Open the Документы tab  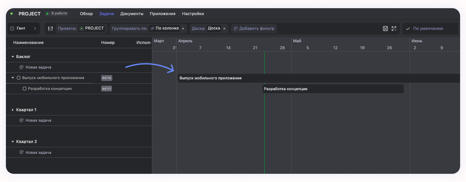(132, 14)
